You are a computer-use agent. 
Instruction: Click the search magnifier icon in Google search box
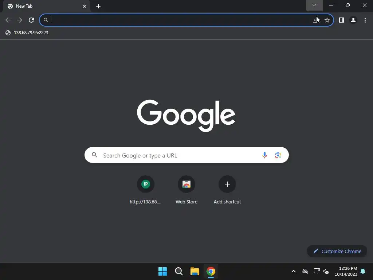pos(94,155)
